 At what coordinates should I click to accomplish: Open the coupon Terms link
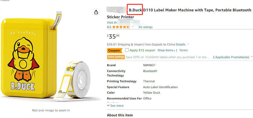coord(183,50)
